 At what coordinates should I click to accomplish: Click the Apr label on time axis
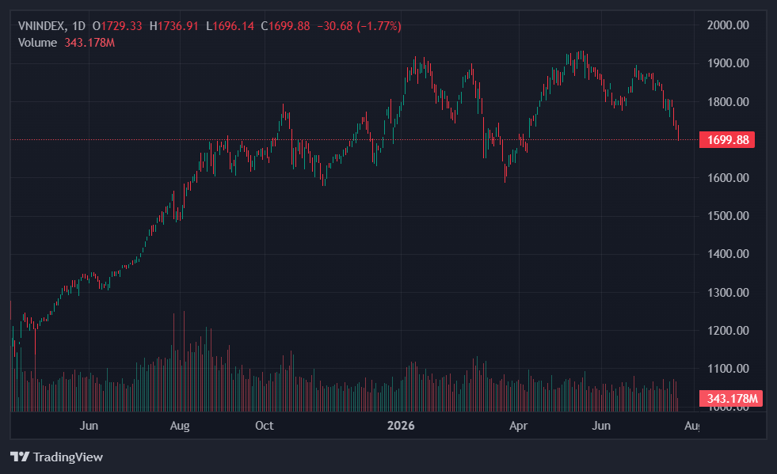point(518,426)
